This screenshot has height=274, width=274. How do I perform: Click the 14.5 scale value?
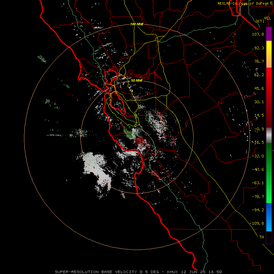pos(259,115)
